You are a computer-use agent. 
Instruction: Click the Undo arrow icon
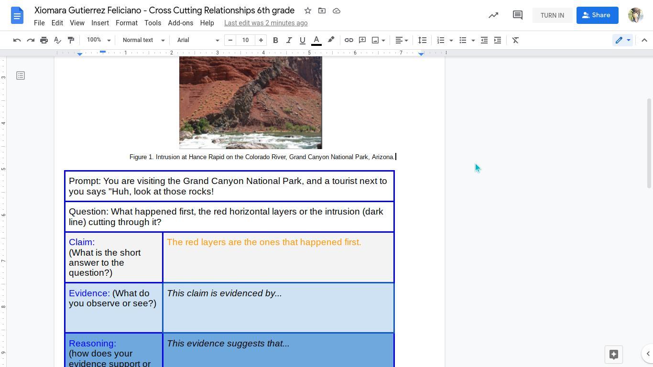(x=17, y=40)
